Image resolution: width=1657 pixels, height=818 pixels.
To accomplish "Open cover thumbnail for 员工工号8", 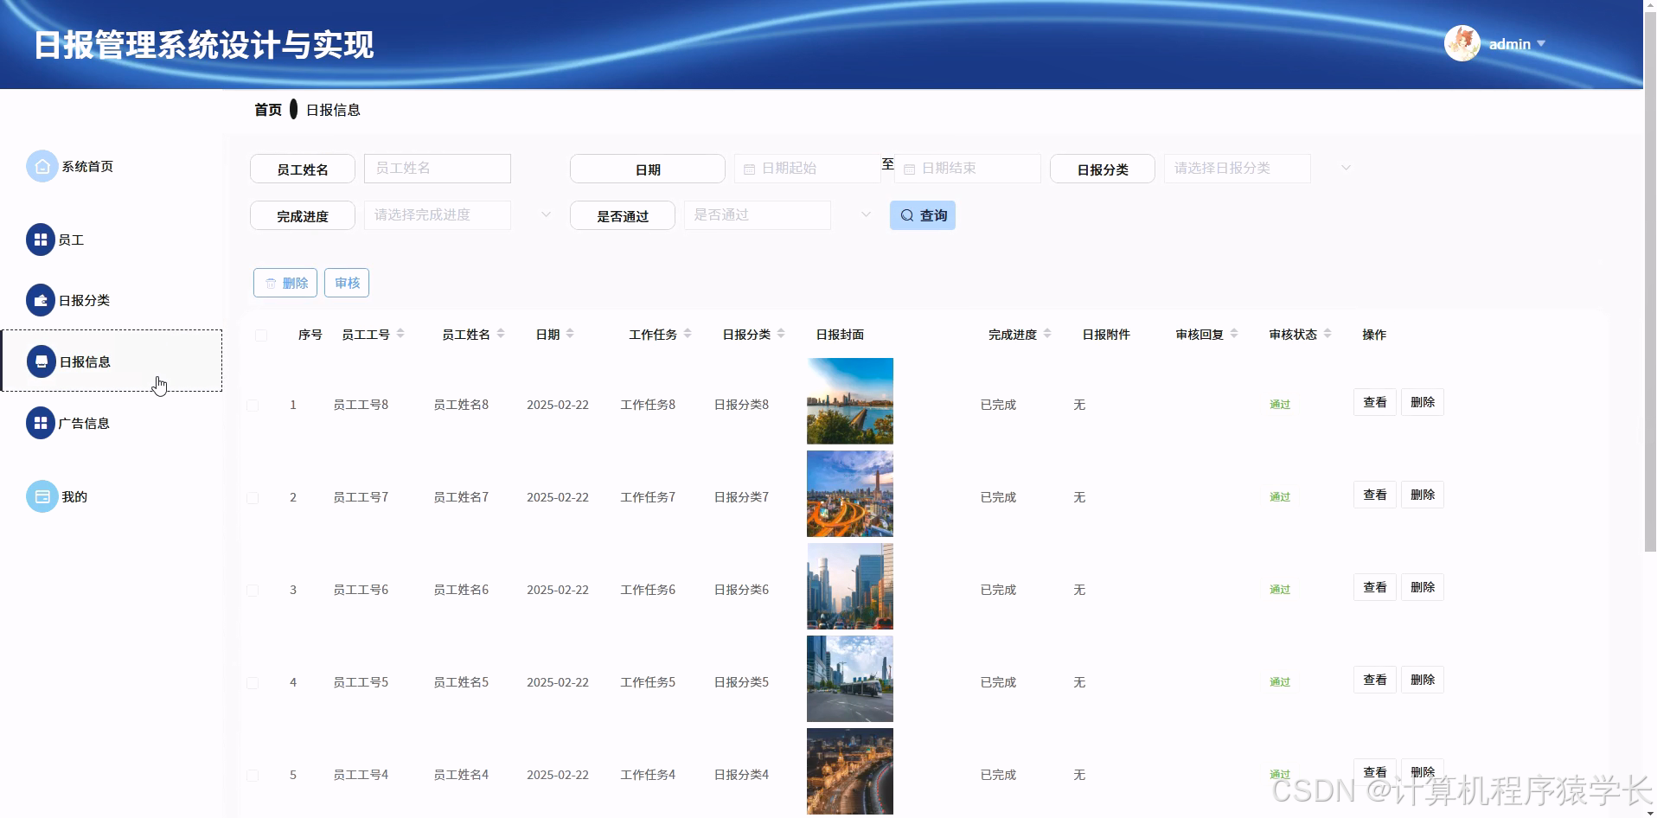I will [850, 401].
